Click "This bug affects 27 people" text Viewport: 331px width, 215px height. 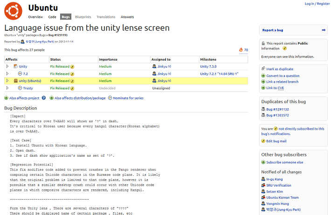[25, 50]
